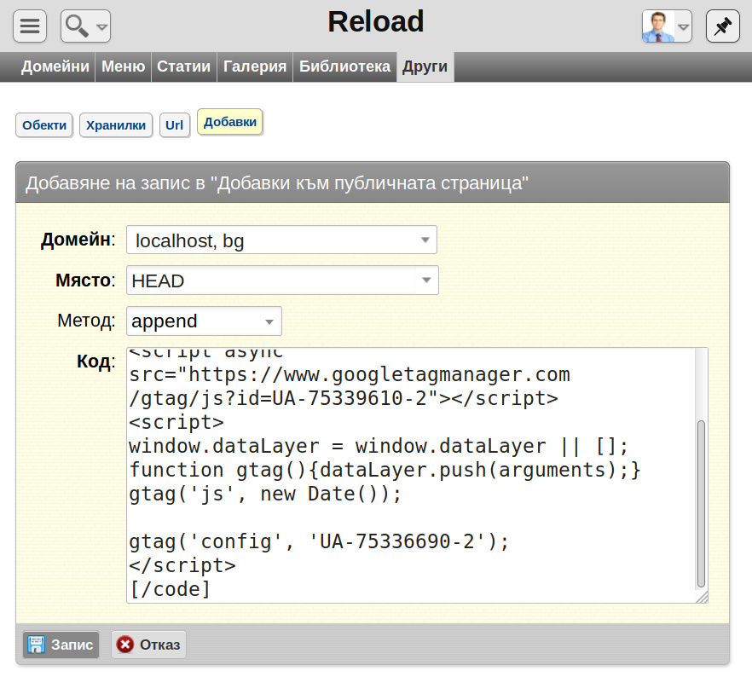Click the magnifier search icon

coord(77,26)
